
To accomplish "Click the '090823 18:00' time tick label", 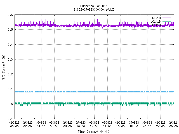I will click(x=134, y=125).
